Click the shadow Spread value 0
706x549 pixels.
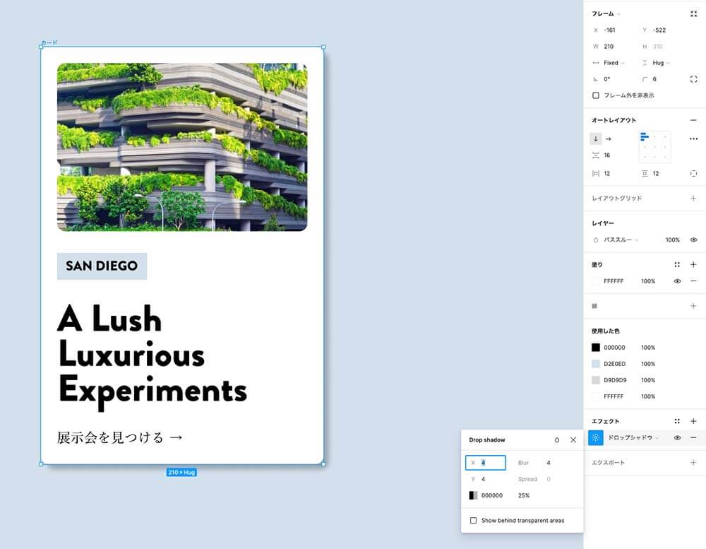click(x=549, y=479)
